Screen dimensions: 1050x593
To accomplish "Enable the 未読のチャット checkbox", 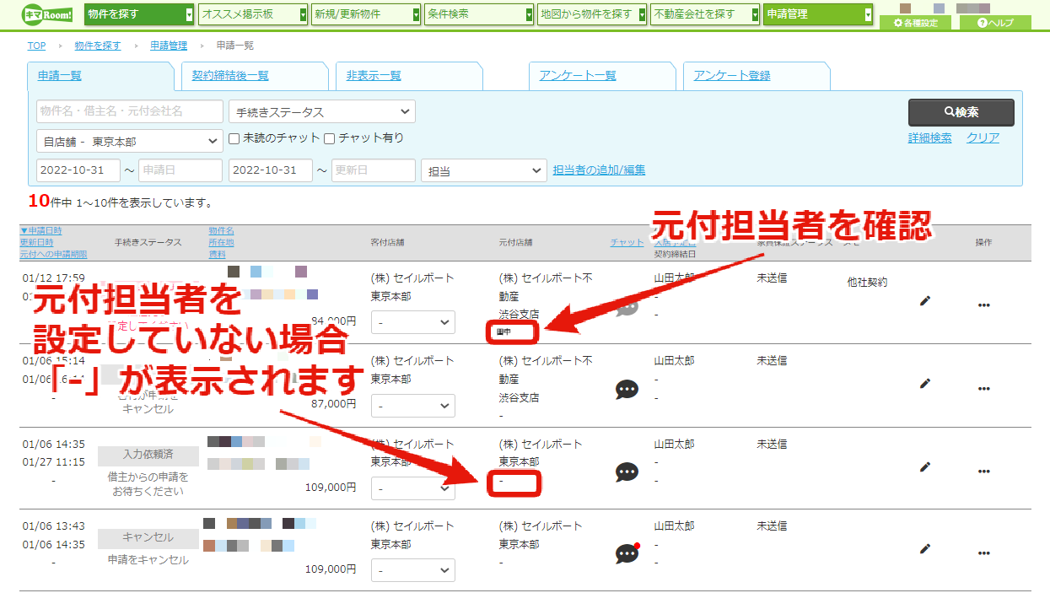I will coord(234,138).
